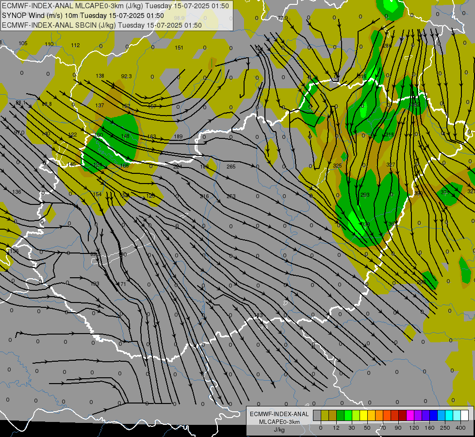Click the map value 151
The width and height of the screenshot is (475, 437).
[x=179, y=48]
